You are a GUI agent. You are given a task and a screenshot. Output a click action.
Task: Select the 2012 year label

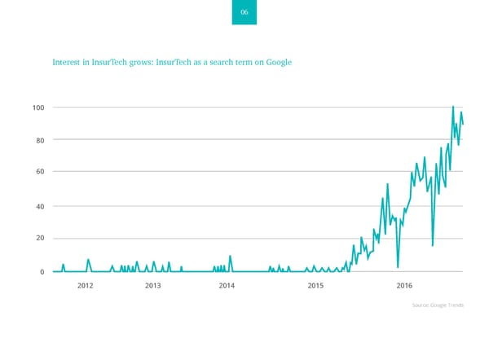[85, 285]
